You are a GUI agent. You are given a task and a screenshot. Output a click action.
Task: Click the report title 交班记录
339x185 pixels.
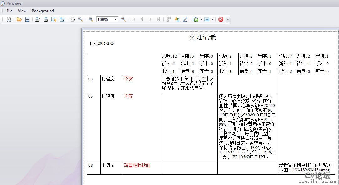202,37
